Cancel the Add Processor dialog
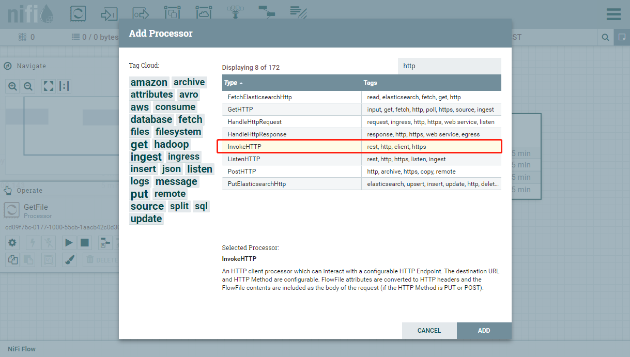This screenshot has height=357, width=630. 429,331
